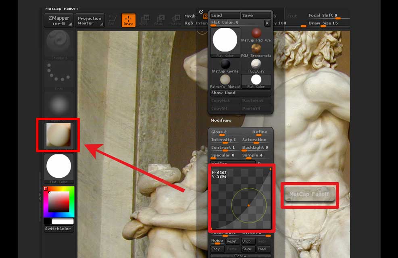Open the ZMapper rev-E plugin dropdown

tap(58, 20)
